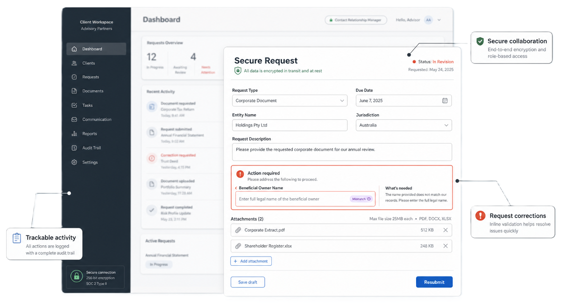Click the paperclip icon for Shareholder Register.xlsx
The image size is (566, 304).
tap(238, 246)
